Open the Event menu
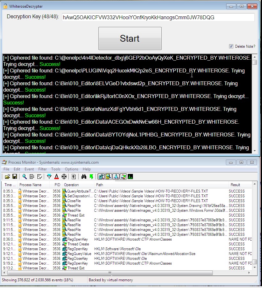 tap(29, 169)
